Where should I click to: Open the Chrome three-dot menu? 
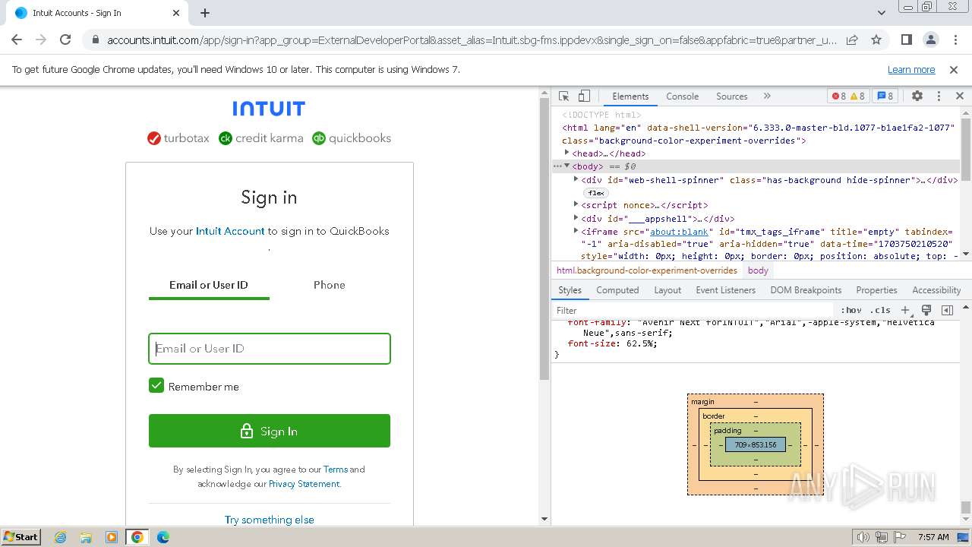955,40
